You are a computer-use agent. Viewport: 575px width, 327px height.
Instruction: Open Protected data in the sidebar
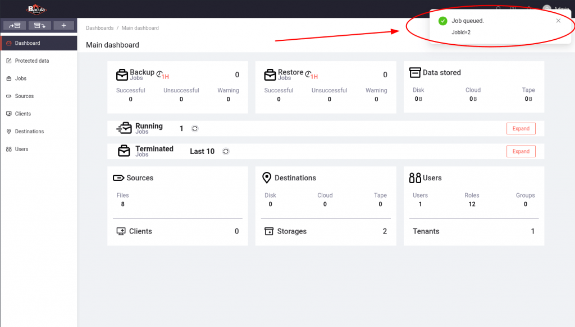31,60
